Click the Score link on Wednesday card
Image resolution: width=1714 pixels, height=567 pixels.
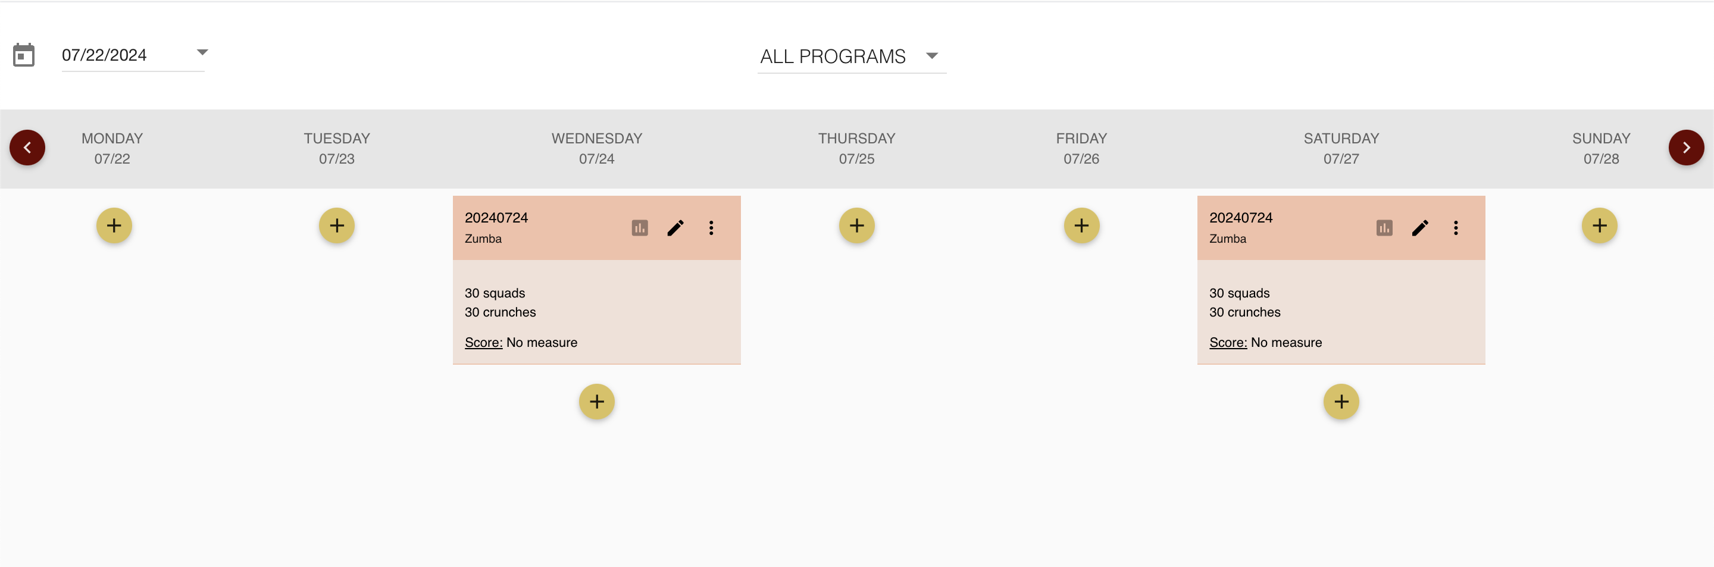point(483,343)
